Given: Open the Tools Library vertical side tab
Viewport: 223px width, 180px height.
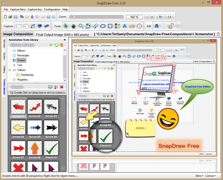Looking at the screenshot, I should tap(4, 87).
